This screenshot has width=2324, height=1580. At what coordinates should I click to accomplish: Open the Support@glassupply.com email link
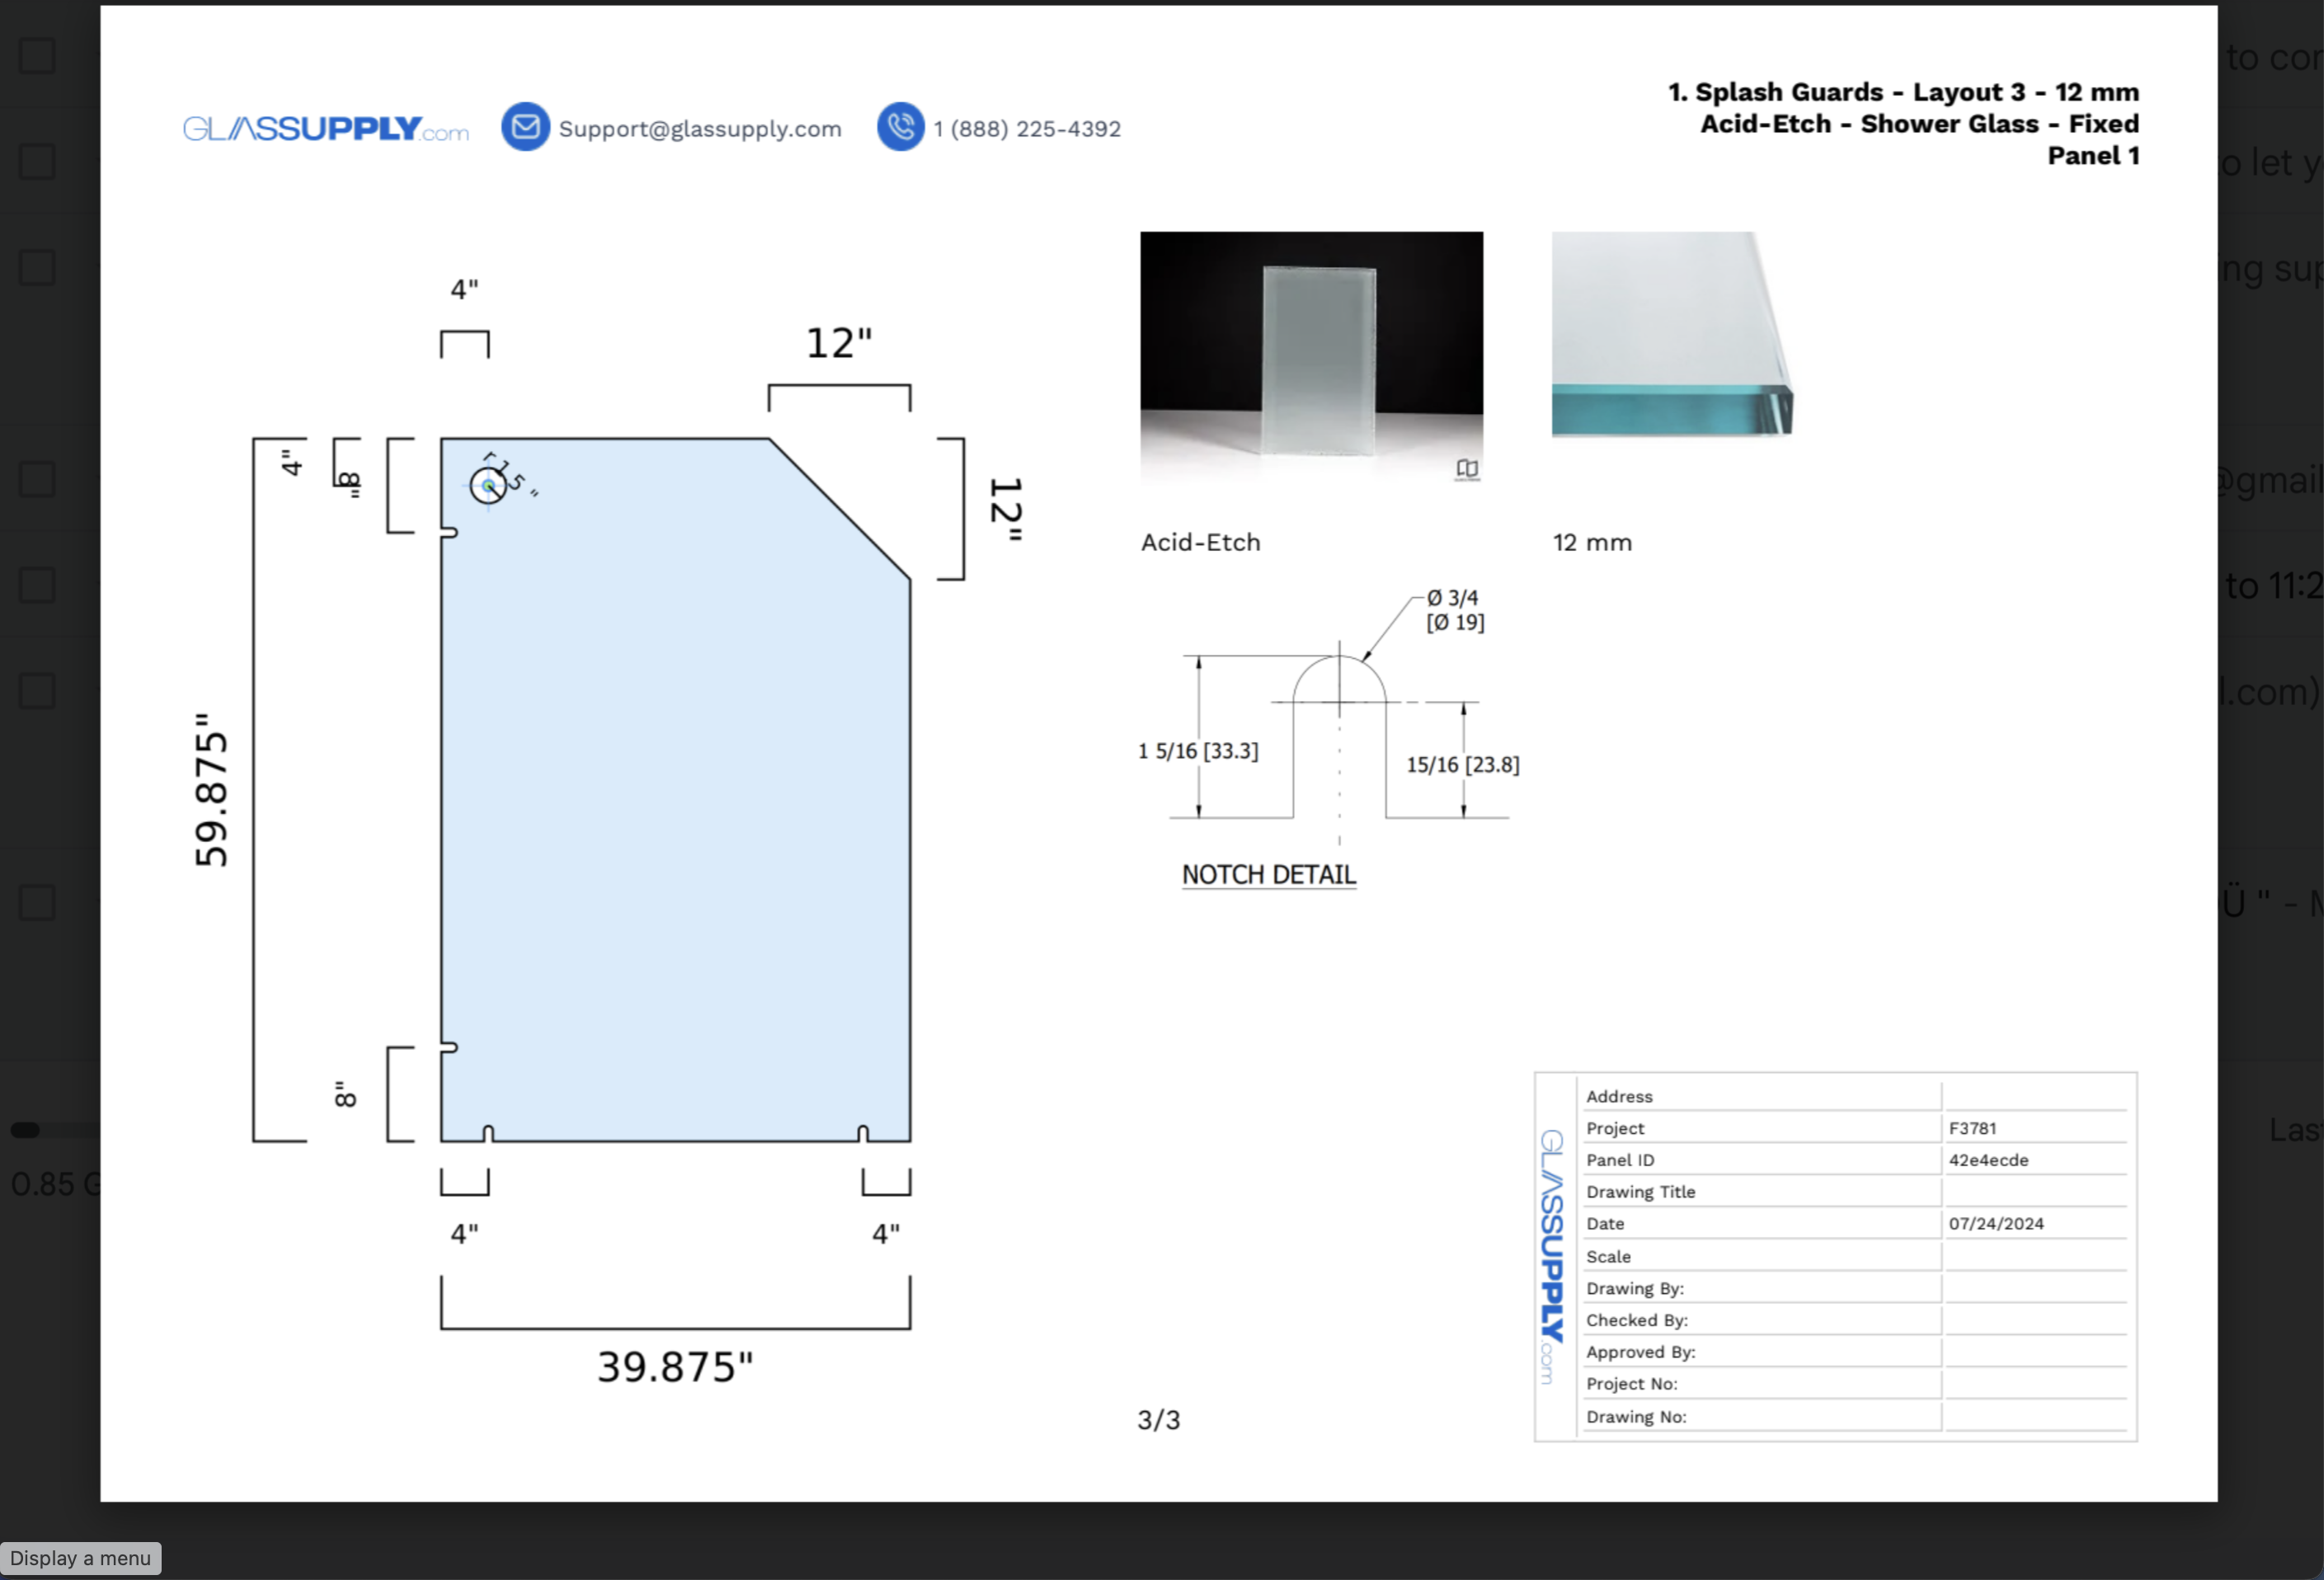[x=700, y=129]
